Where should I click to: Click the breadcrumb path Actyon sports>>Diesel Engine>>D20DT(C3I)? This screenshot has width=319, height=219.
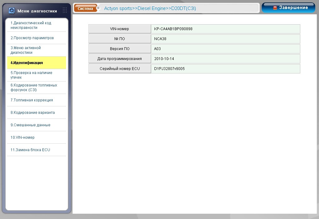[x=150, y=8]
